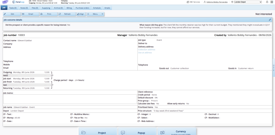
Task: Click the Outgoing date Monday, 8th June 2026
Action: [x=24, y=72]
